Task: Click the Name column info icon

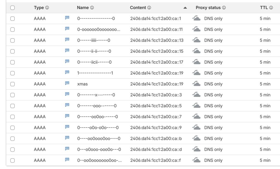Action: [92, 8]
